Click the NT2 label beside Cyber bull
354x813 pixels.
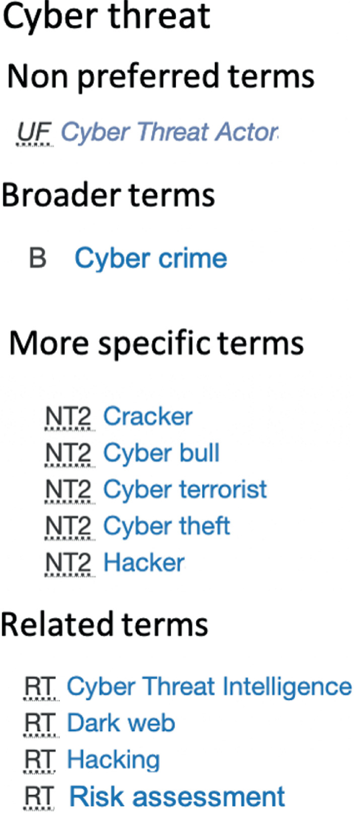pos(69,454)
